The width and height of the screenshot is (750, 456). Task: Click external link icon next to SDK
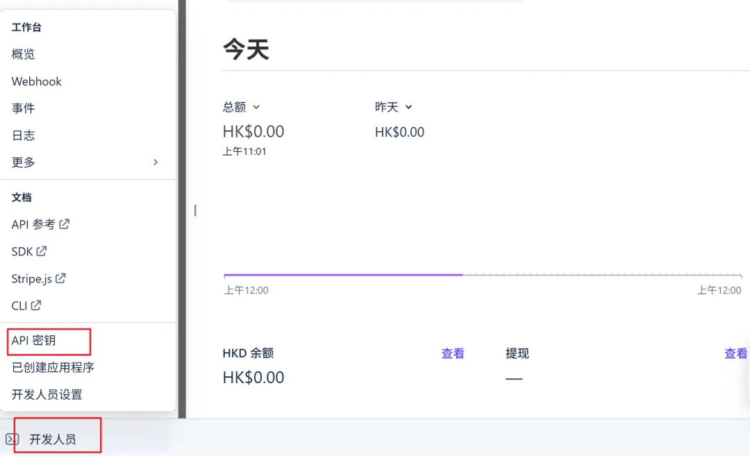pos(42,251)
